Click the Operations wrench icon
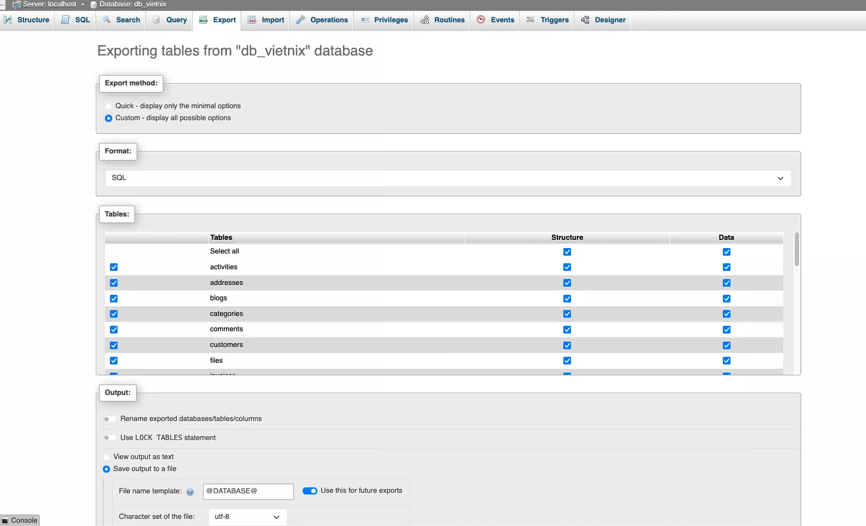The image size is (866, 526). tap(300, 20)
